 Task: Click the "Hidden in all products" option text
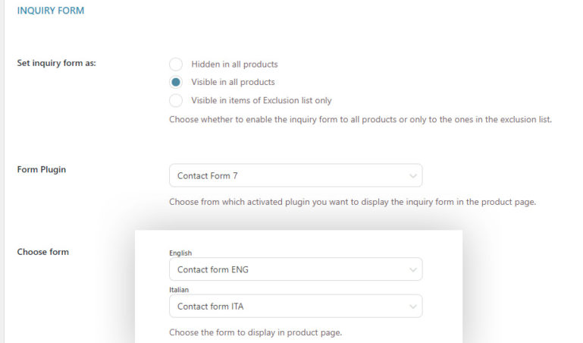(x=234, y=65)
